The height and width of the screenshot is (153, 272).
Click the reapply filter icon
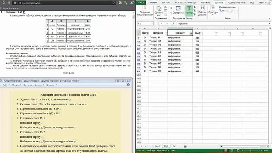pyautogui.click(x=195, y=11)
